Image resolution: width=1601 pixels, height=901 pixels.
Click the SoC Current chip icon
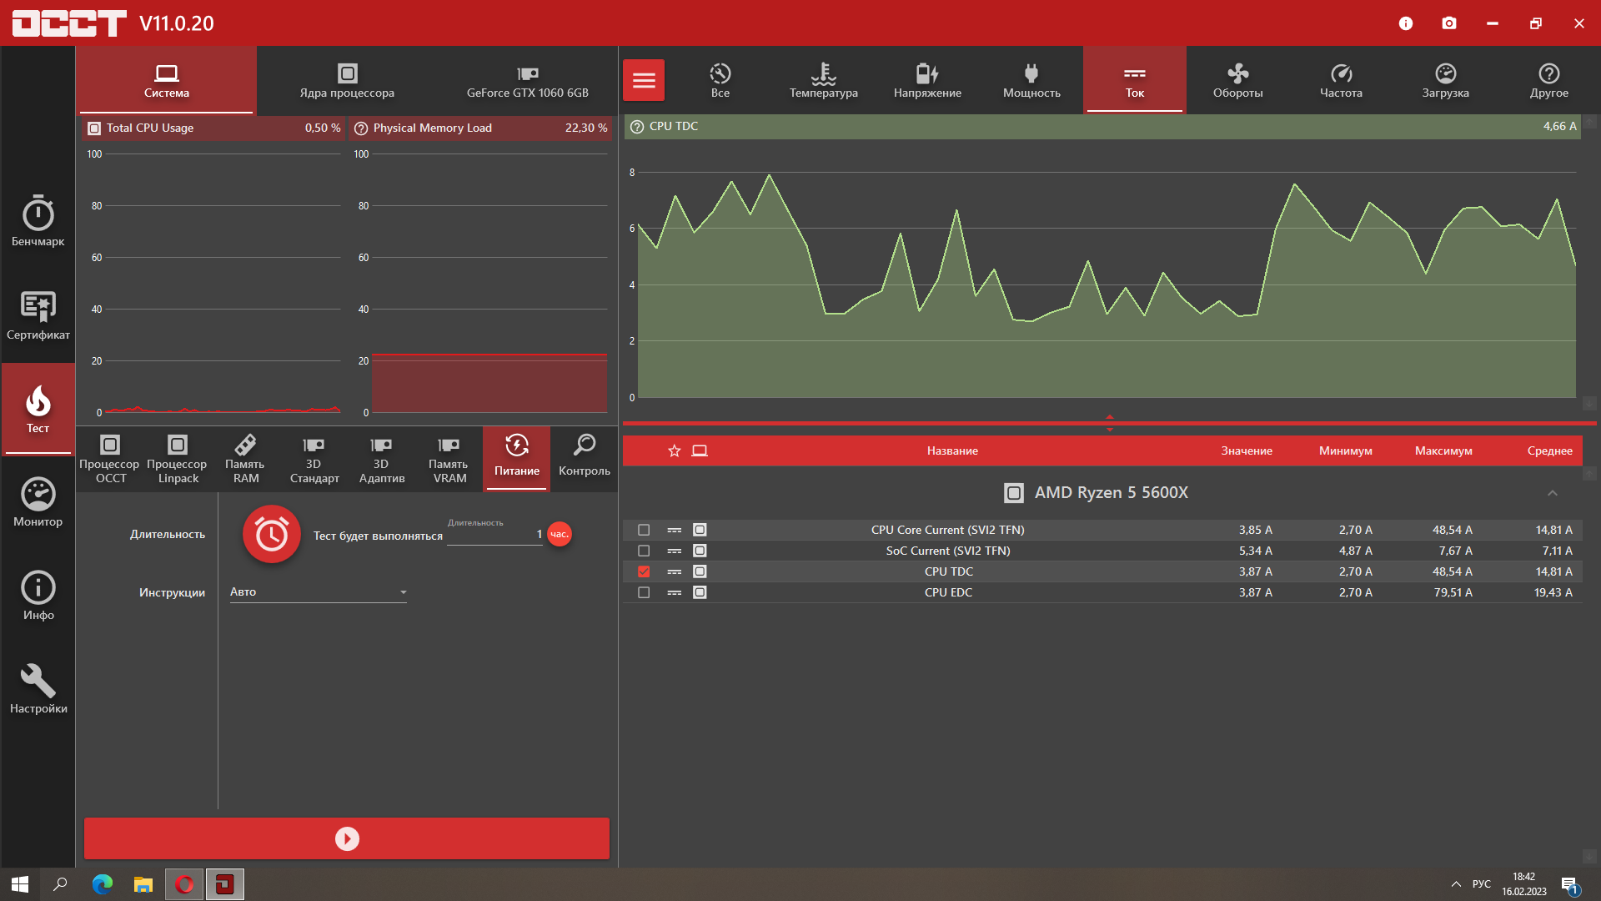coord(700,551)
